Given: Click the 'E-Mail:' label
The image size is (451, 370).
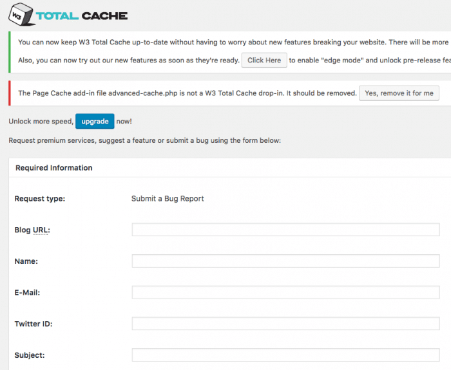Looking at the screenshot, I should coord(27,293).
